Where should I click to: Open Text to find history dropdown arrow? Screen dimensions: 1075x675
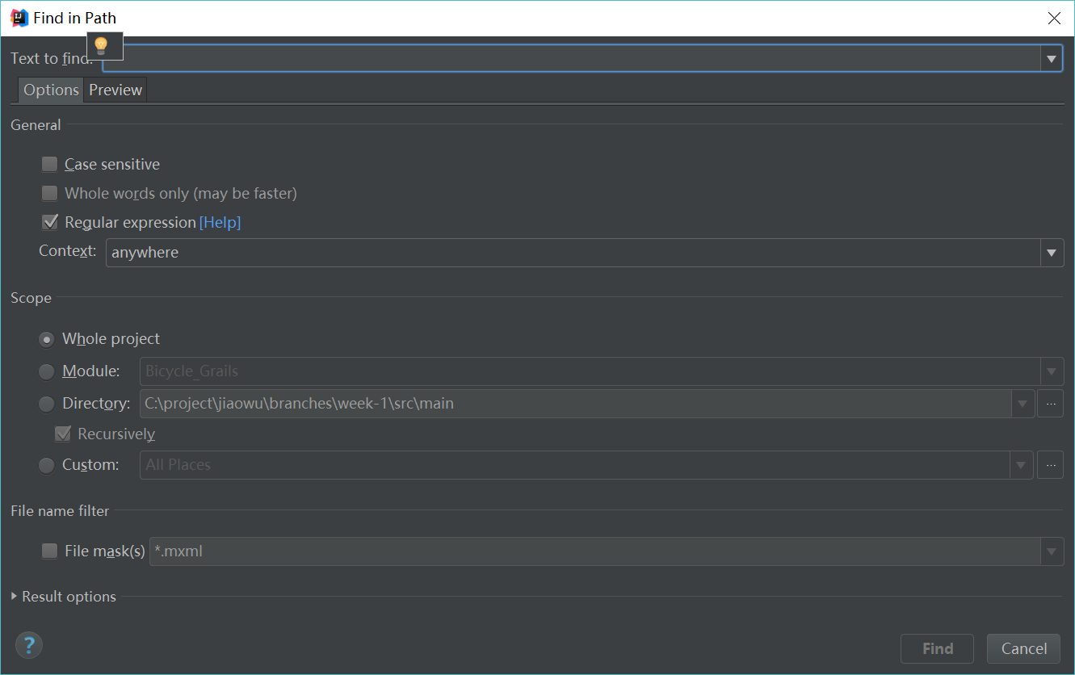(x=1051, y=59)
